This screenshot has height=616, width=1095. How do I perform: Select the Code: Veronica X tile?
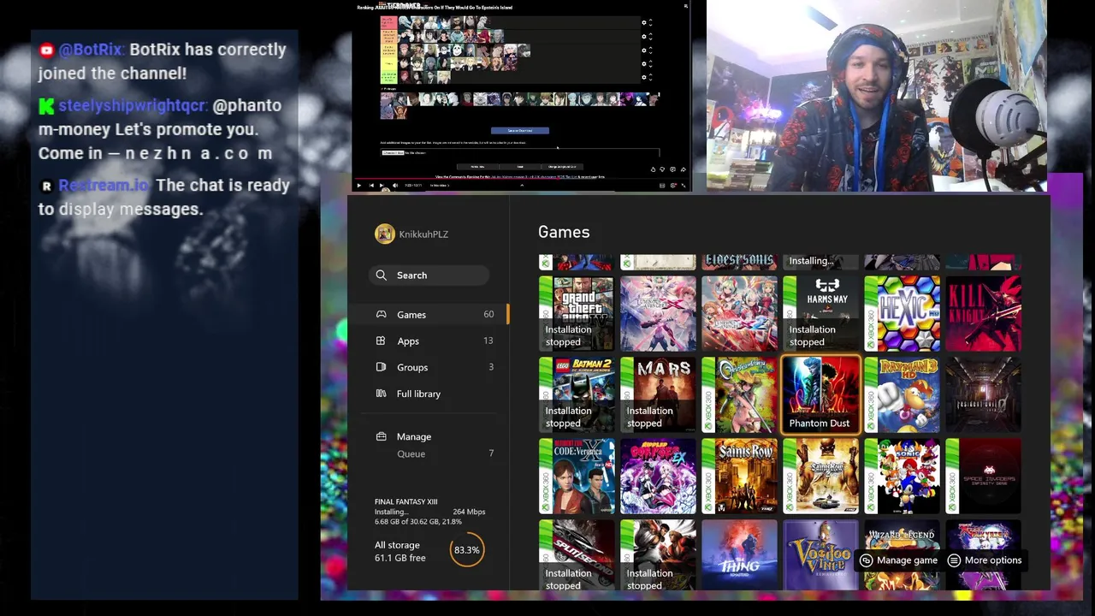pos(577,476)
